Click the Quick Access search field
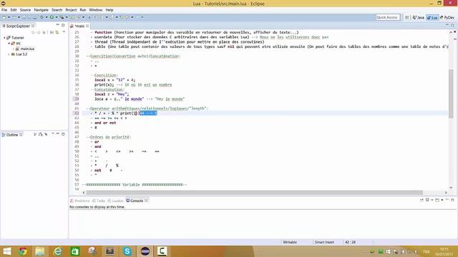 click(388, 17)
